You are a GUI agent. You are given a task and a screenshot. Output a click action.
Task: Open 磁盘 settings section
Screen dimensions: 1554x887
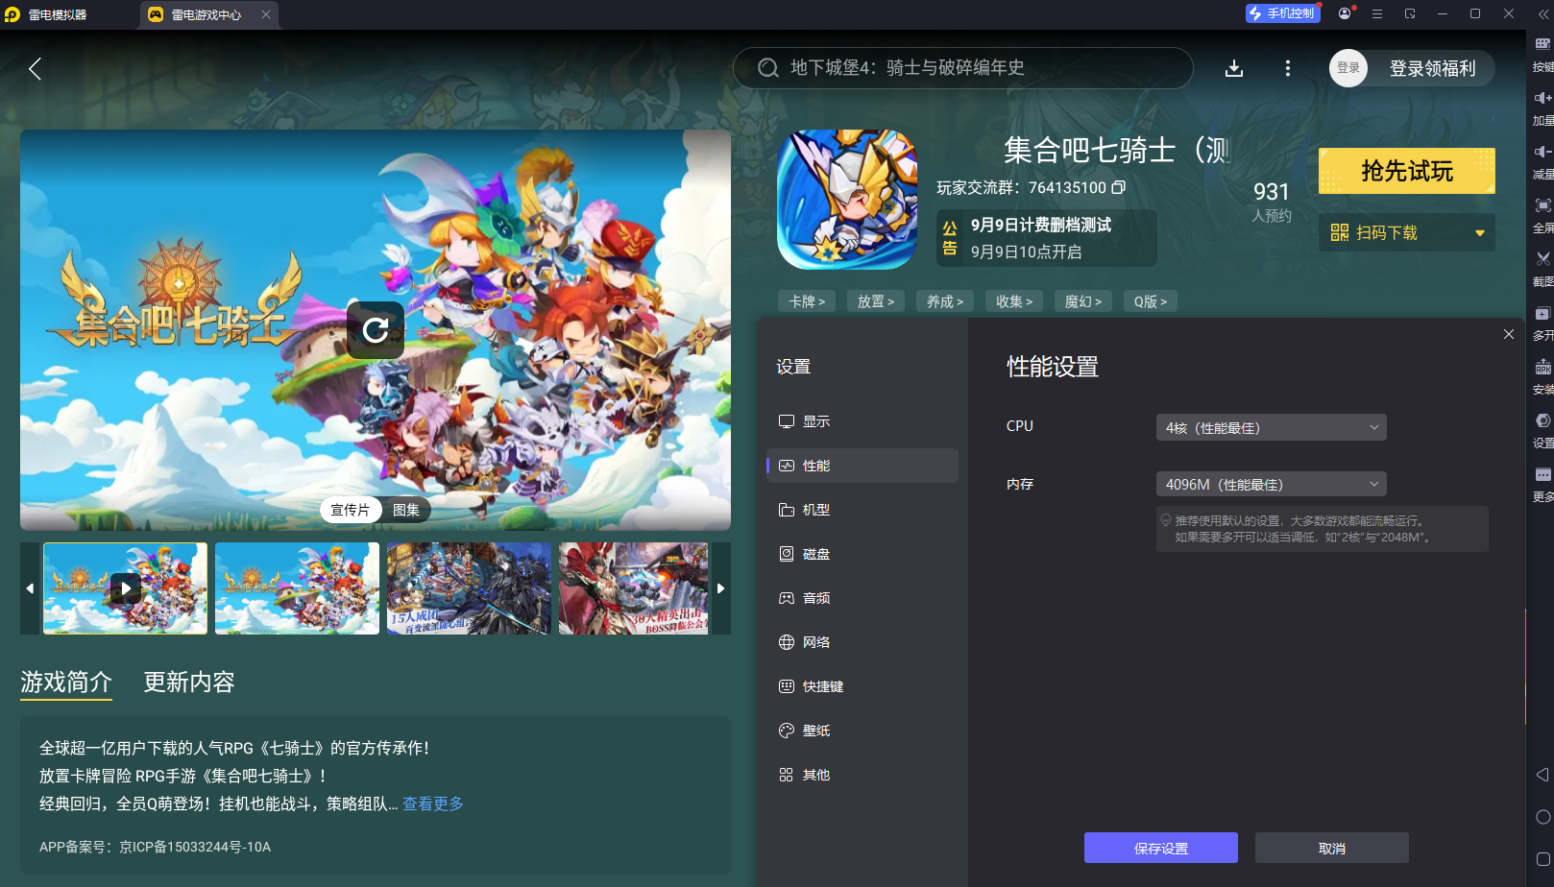[862, 554]
